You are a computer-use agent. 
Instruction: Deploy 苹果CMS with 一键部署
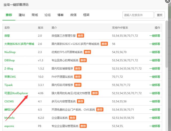tap(155, 77)
